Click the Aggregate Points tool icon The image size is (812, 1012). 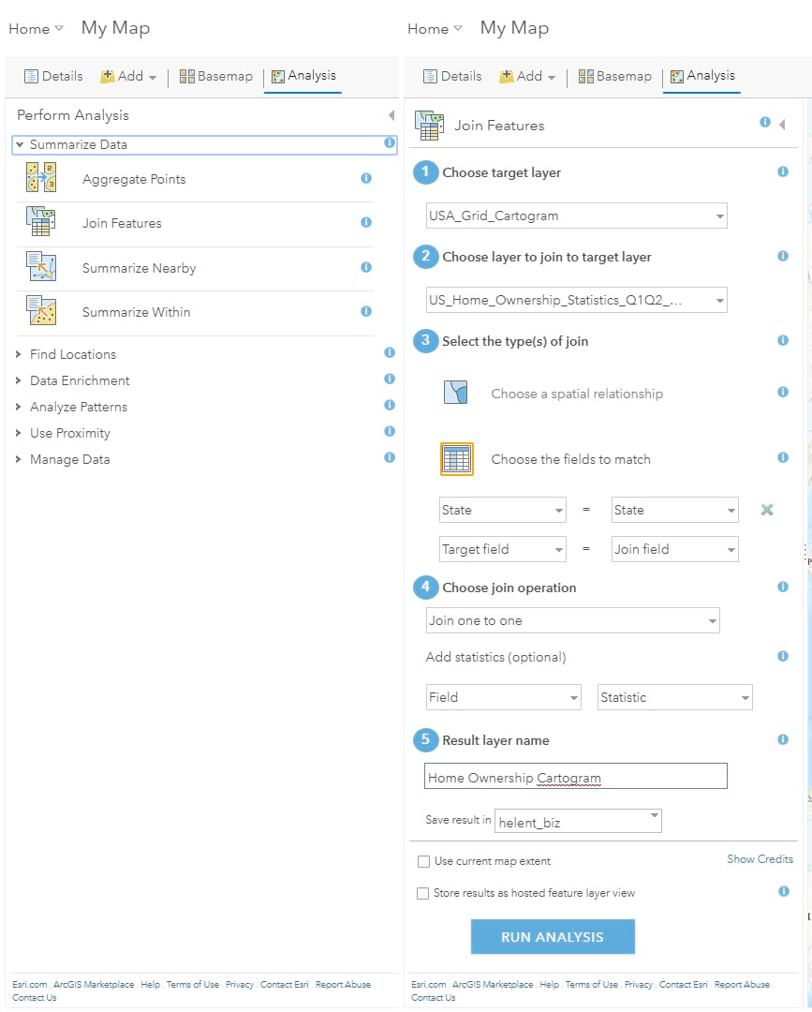point(41,178)
